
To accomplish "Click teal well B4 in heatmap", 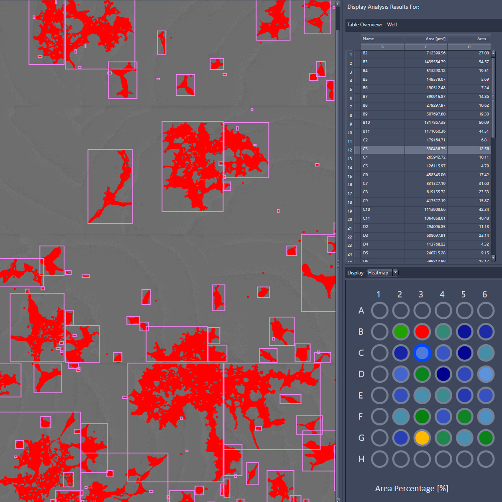I will point(443,332).
